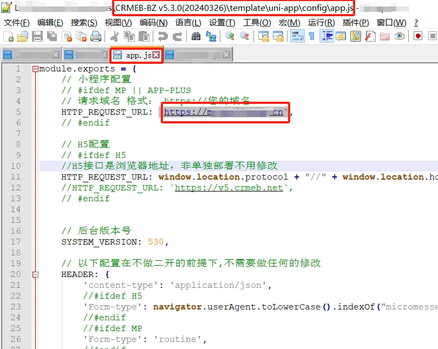438x349 pixels.
Task: Toggle the Word Wrap toolbar button
Action: click(297, 36)
